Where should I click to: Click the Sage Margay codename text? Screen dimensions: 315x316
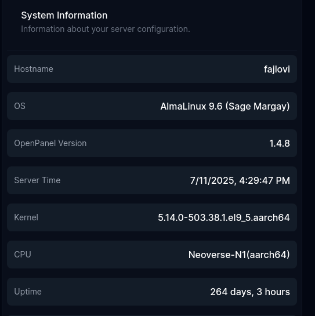[258, 107]
